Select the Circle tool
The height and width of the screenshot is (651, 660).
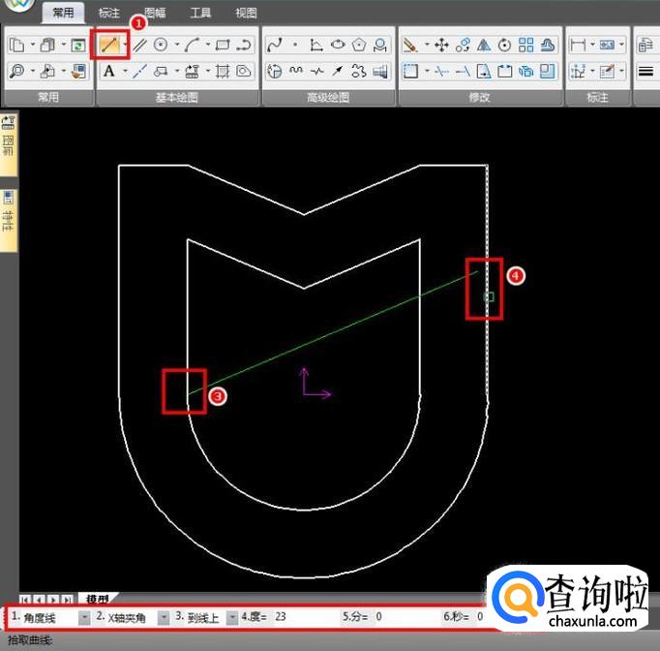click(161, 45)
